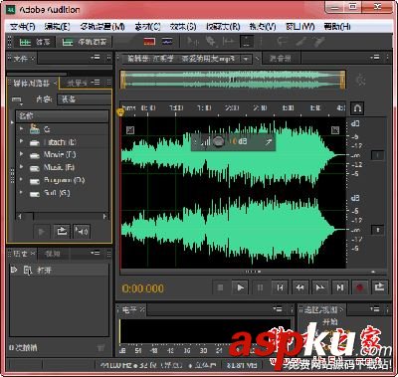Expand the Music (F:) drive node
This screenshot has height=377, width=398.
(x=22, y=167)
